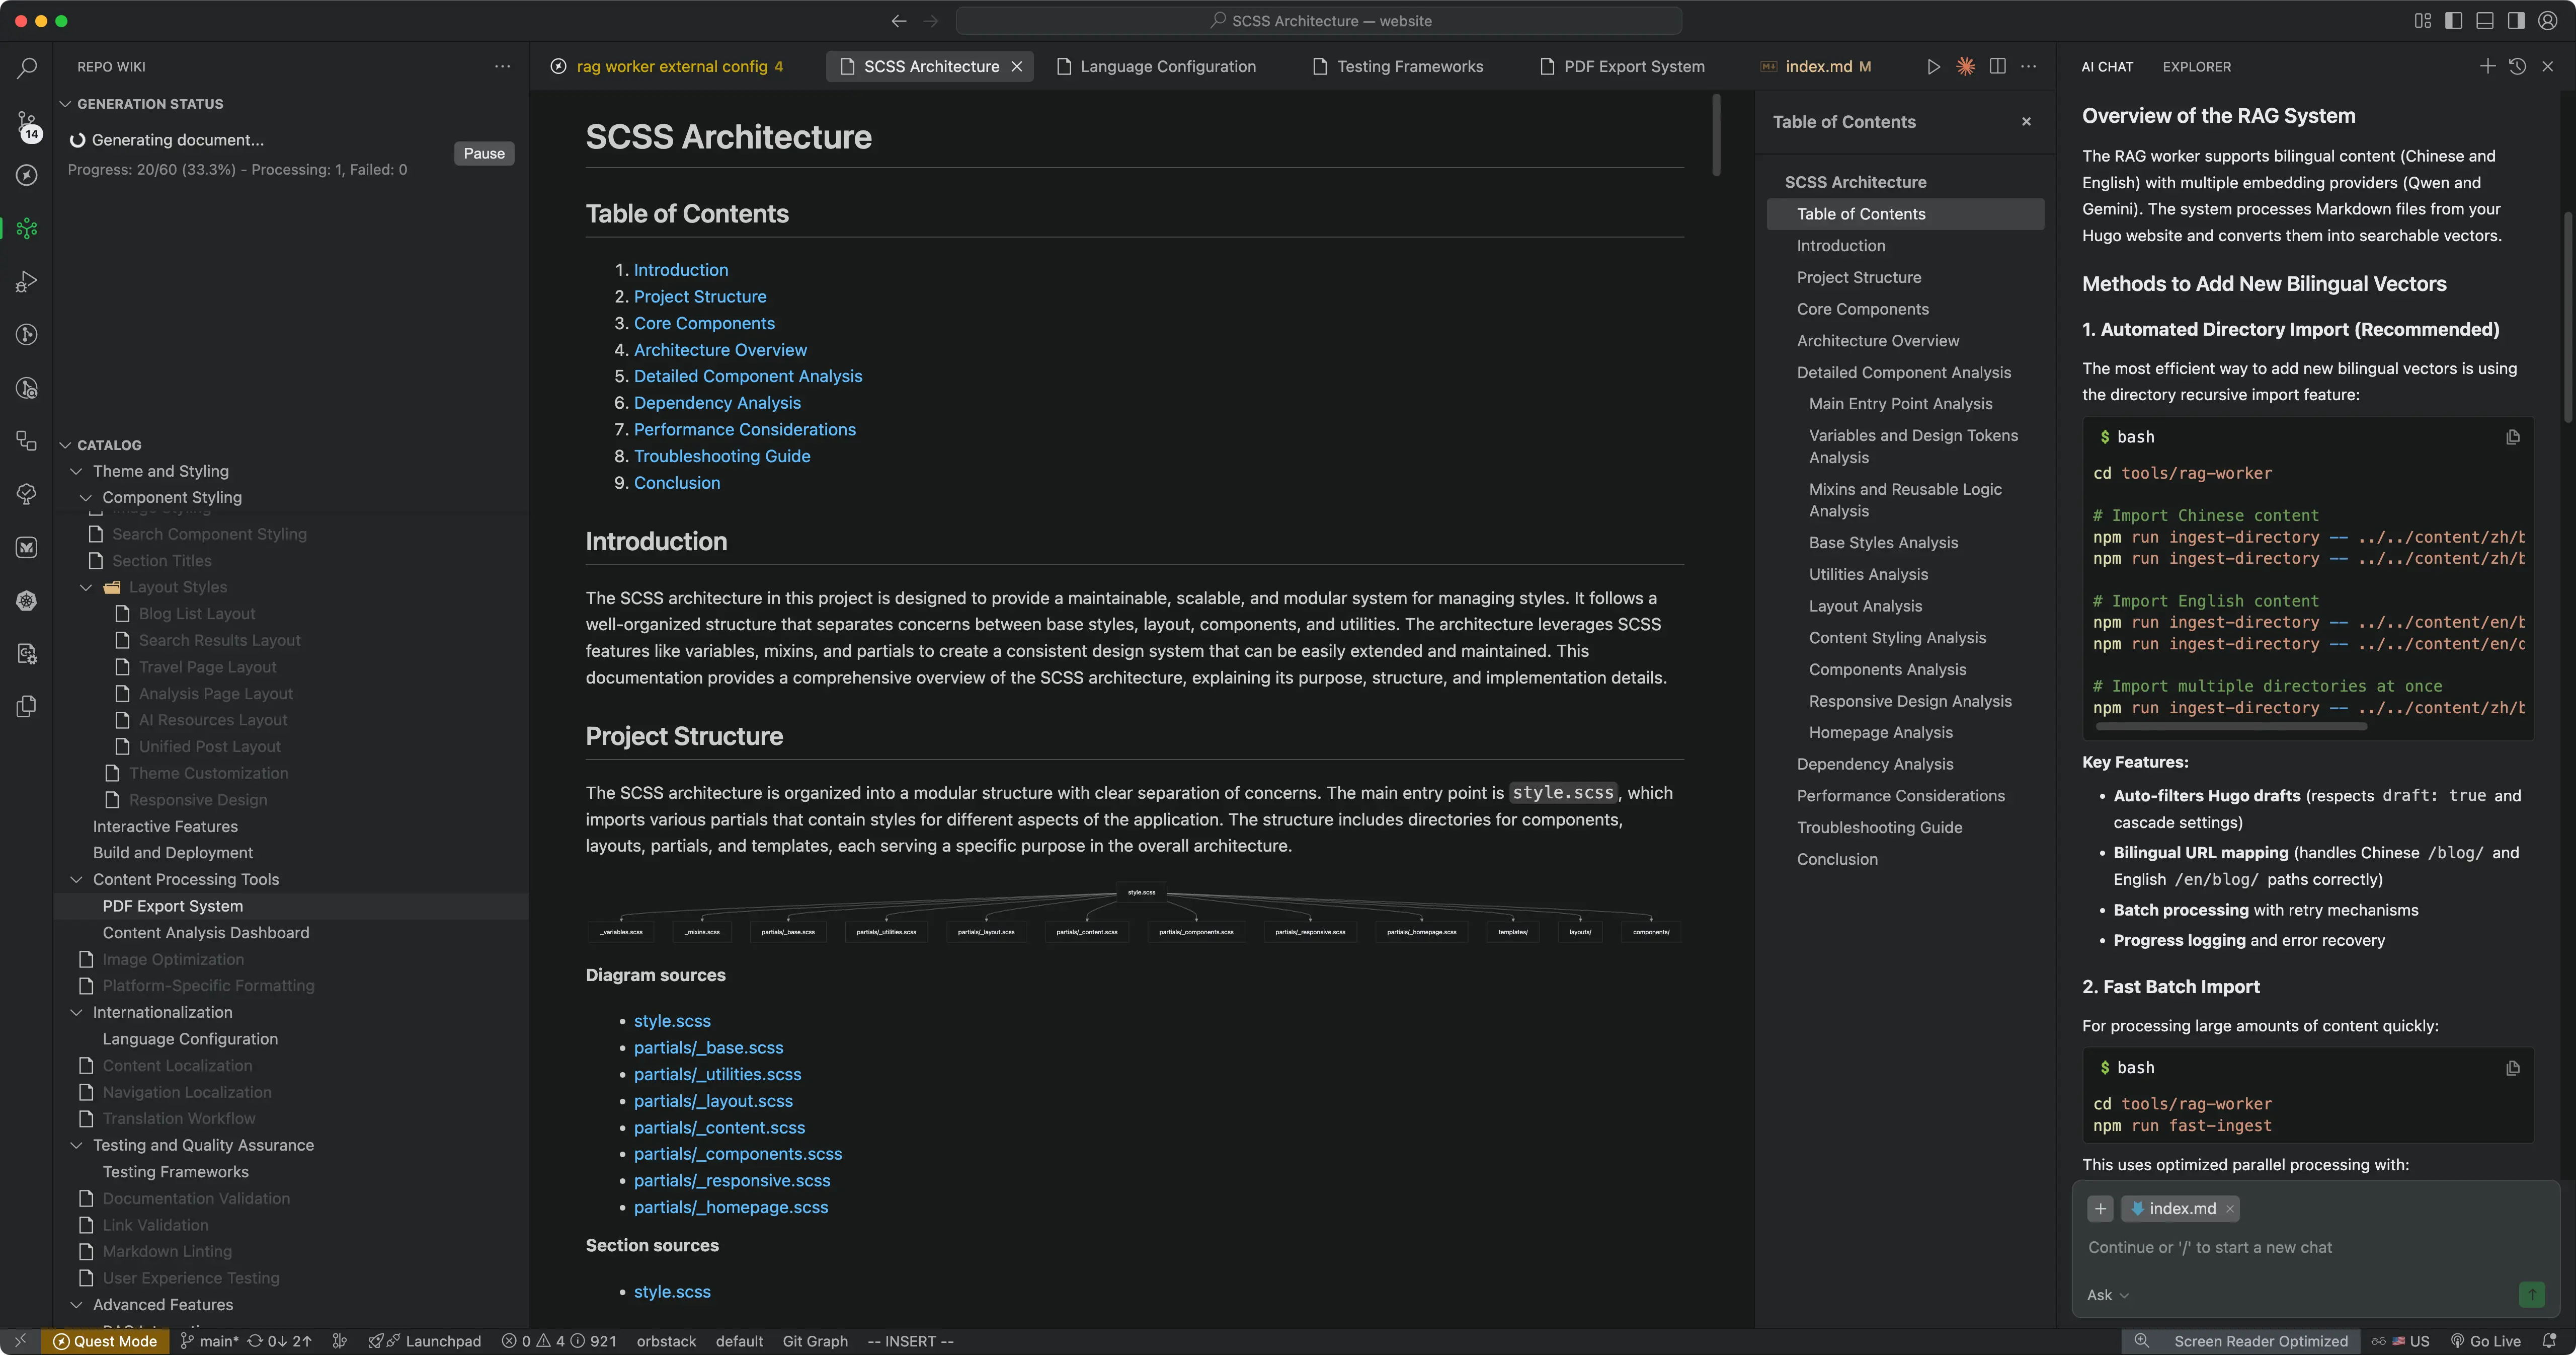This screenshot has width=2576, height=1355.
Task: Click the chat message input field
Action: (x=2314, y=1248)
